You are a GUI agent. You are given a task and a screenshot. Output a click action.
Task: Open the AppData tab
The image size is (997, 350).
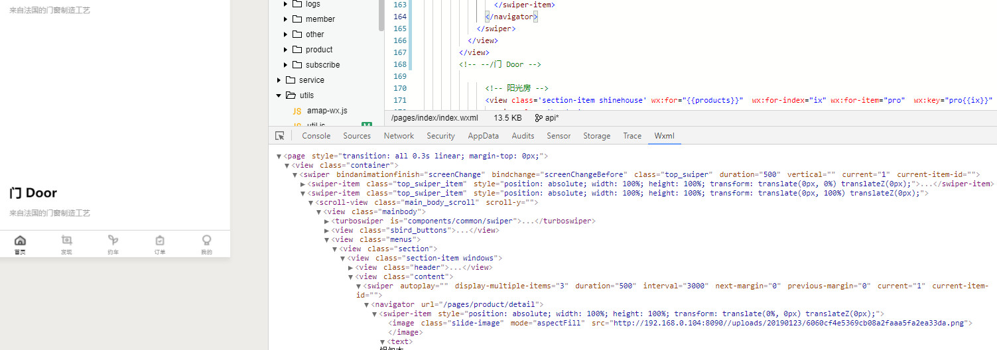pyautogui.click(x=484, y=136)
